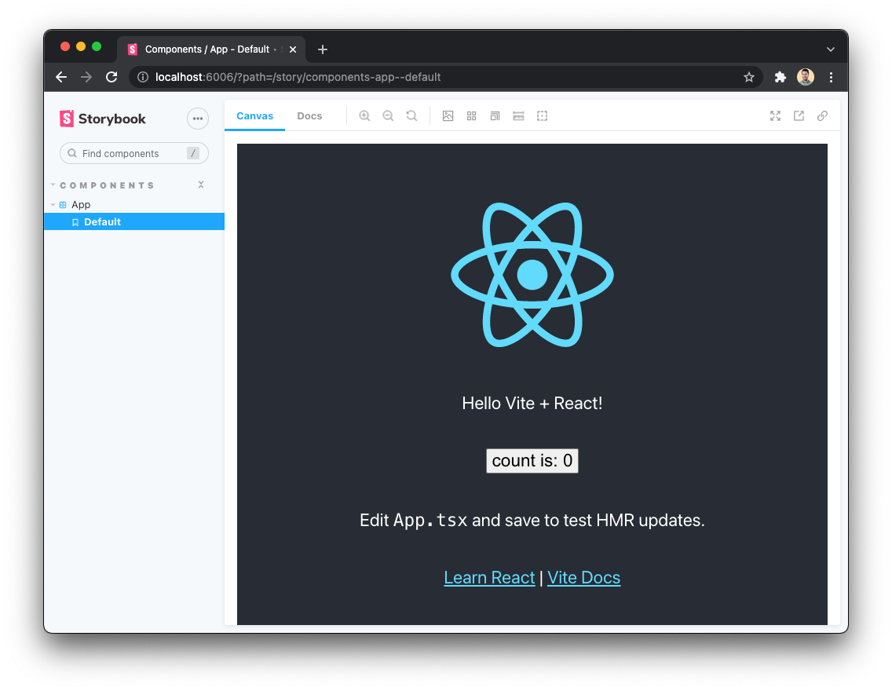
Task: Reset zoom using the toolbar icon
Action: (411, 116)
